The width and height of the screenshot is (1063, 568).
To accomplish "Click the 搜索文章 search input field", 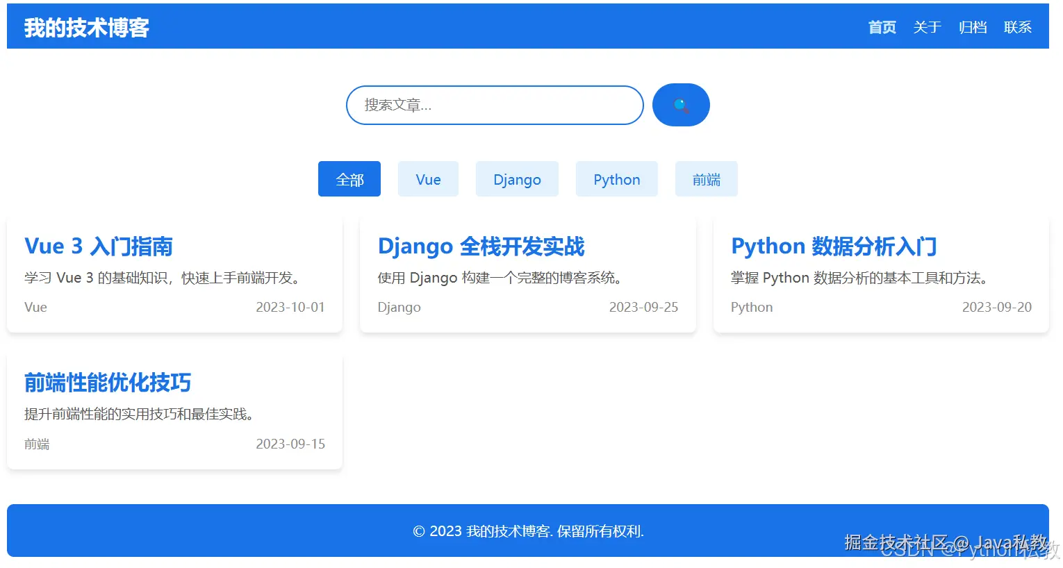I will point(494,105).
